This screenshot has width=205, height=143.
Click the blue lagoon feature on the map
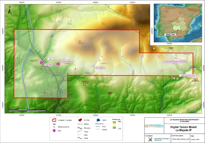click(x=165, y=86)
